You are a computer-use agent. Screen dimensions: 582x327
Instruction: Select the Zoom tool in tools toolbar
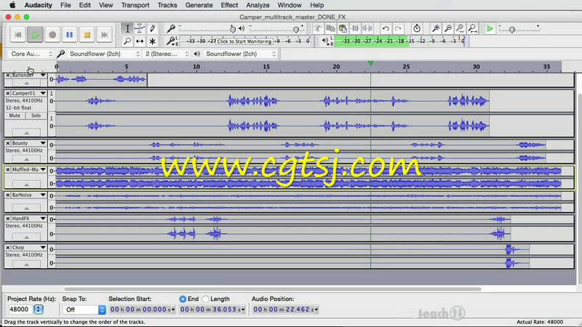click(127, 41)
